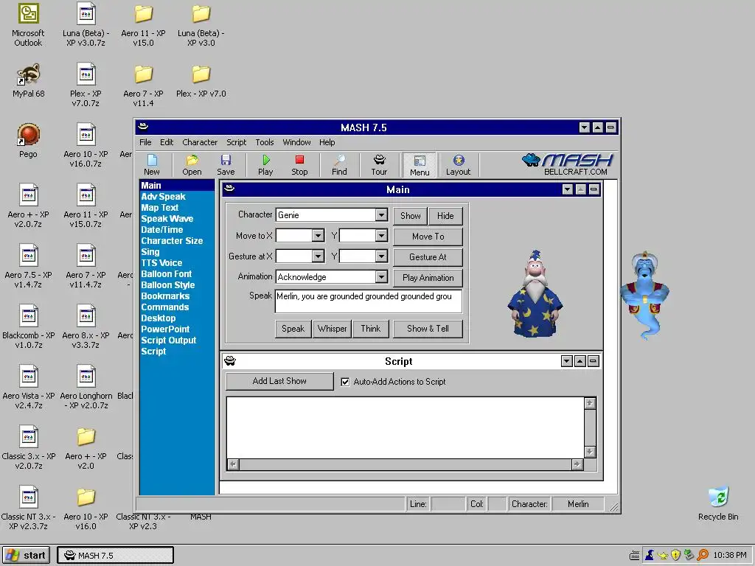Click the MASH Bellcraft.com logo

tap(568, 164)
